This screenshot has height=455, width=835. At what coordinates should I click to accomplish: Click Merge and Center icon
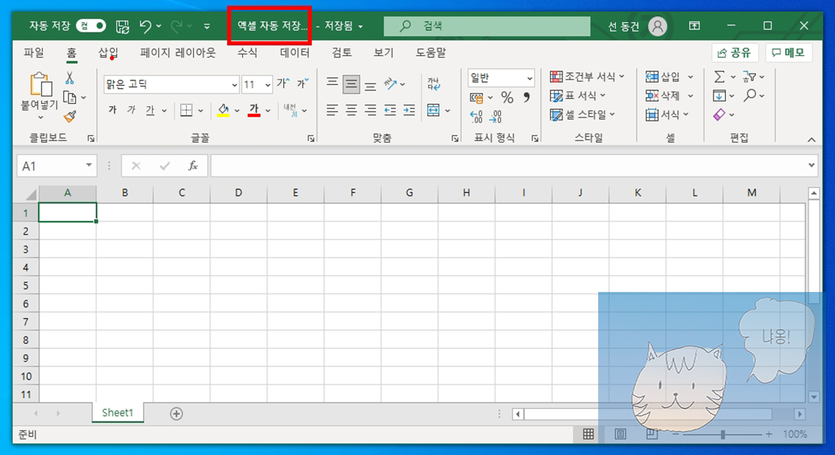[433, 110]
